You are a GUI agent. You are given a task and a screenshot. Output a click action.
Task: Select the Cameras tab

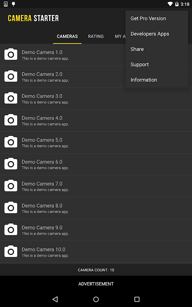click(x=67, y=36)
